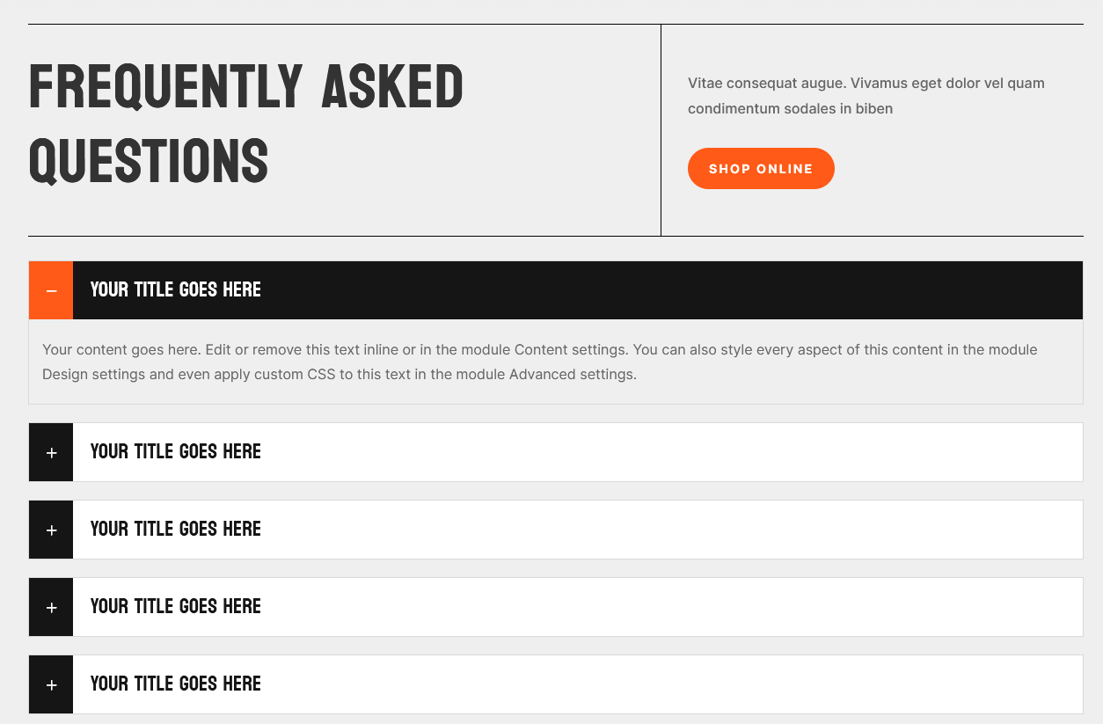Click the plus icon on the third accordion
This screenshot has height=724, width=1103.
[x=50, y=529]
